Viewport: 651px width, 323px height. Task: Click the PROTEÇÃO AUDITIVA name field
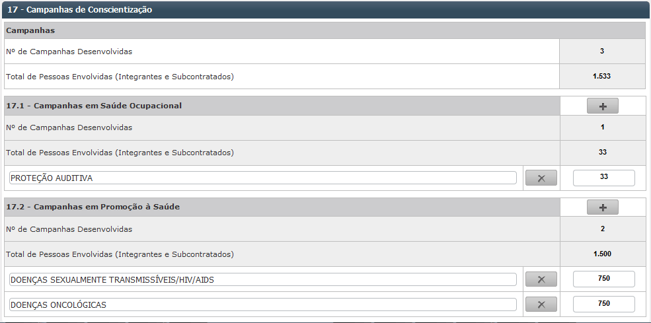pos(262,178)
